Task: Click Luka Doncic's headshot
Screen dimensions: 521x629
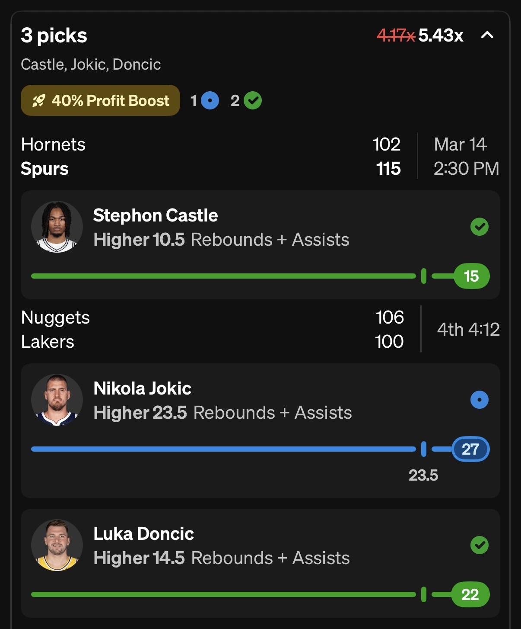Action: [x=57, y=545]
